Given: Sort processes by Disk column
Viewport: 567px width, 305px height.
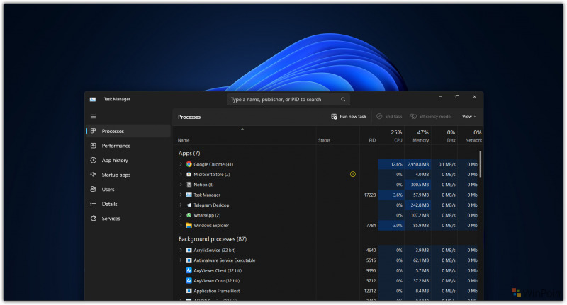Looking at the screenshot, I should pos(444,136).
